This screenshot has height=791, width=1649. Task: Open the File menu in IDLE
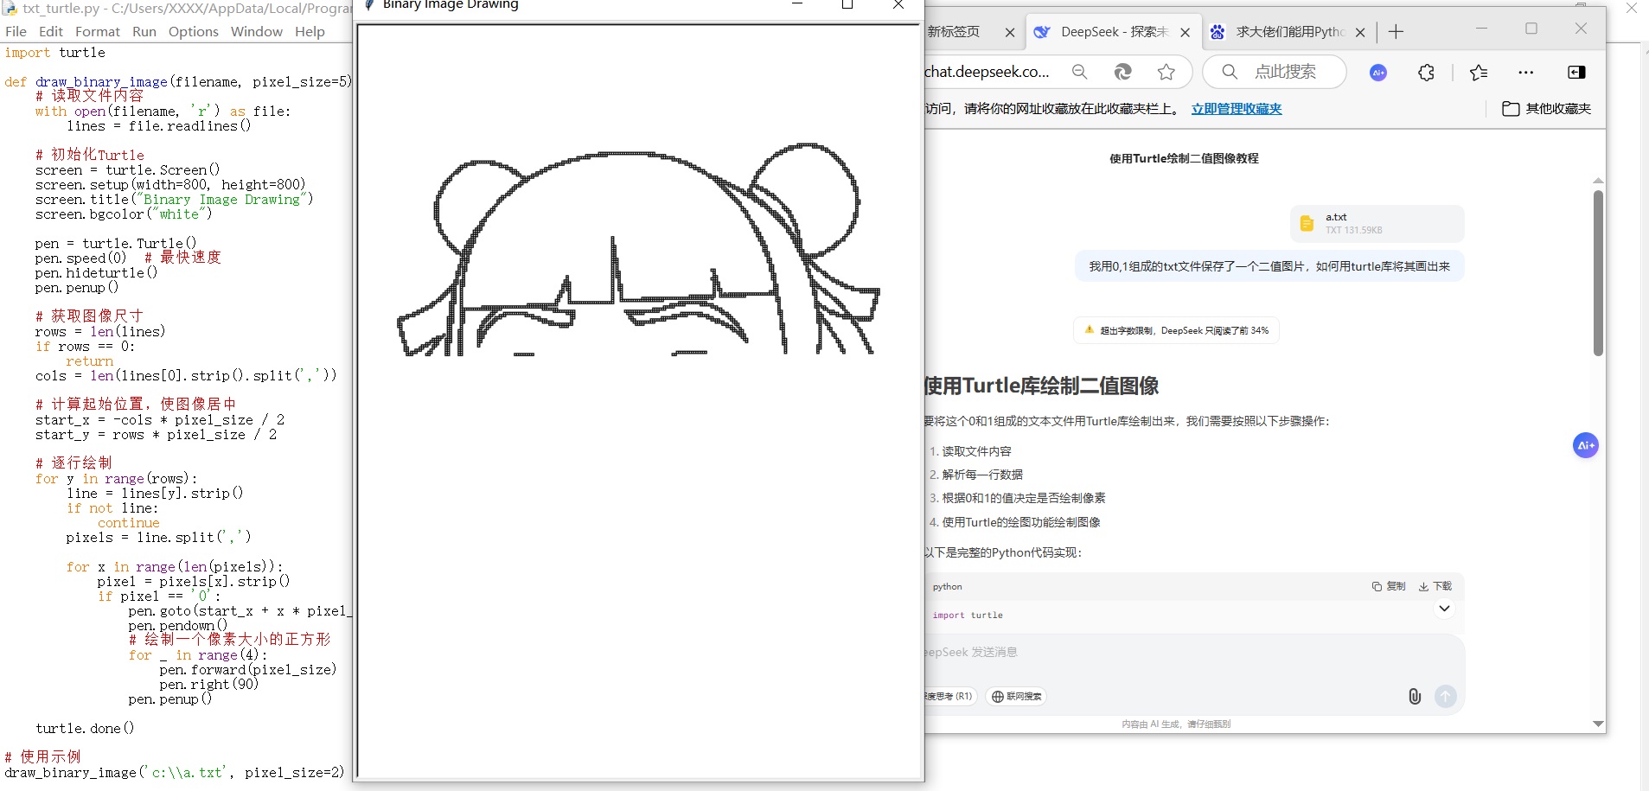tap(16, 31)
